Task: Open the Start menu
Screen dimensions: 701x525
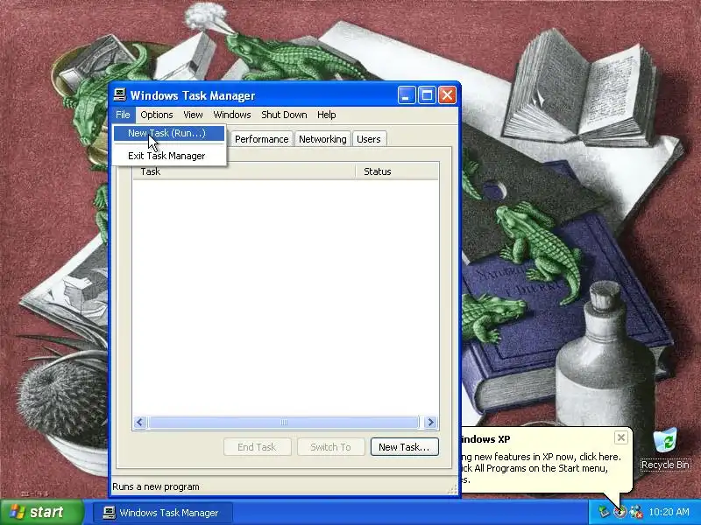Action: (42, 512)
